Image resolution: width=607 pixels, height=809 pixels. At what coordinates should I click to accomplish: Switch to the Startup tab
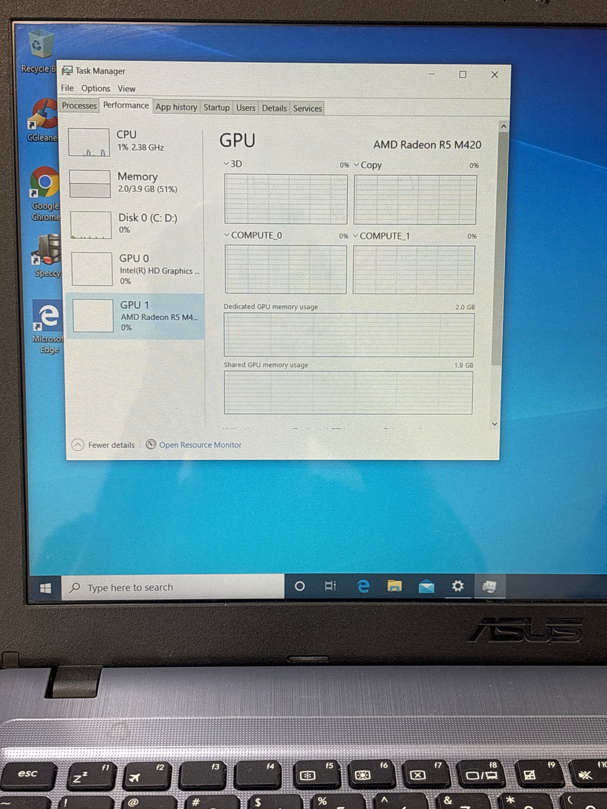216,108
